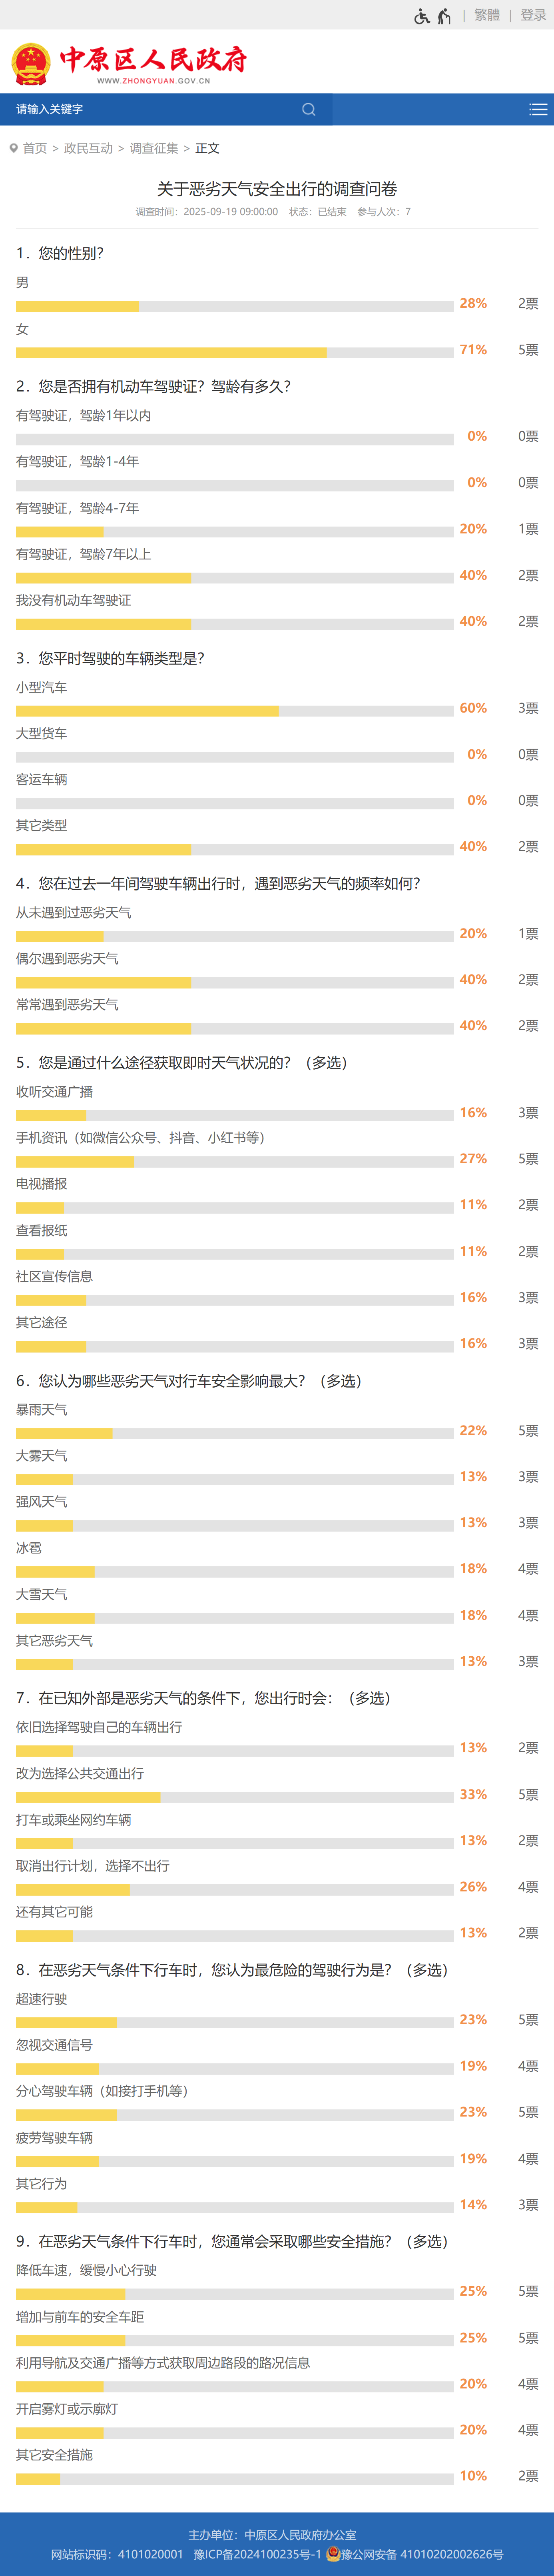Viewport: 554px width, 2576px height.
Task: Open 政民互动 in the breadcrumb
Action: tap(88, 148)
